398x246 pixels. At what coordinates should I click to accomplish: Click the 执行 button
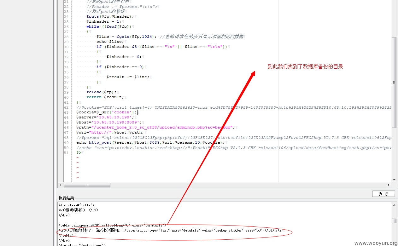[x=383, y=194]
